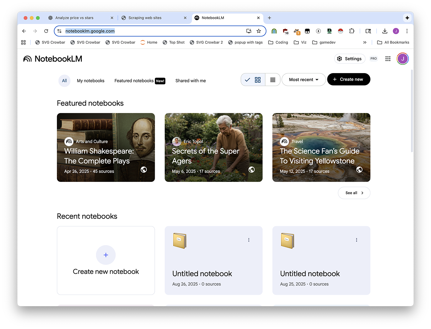Click the NotebookLM logo icon
This screenshot has width=431, height=329.
[x=27, y=59]
